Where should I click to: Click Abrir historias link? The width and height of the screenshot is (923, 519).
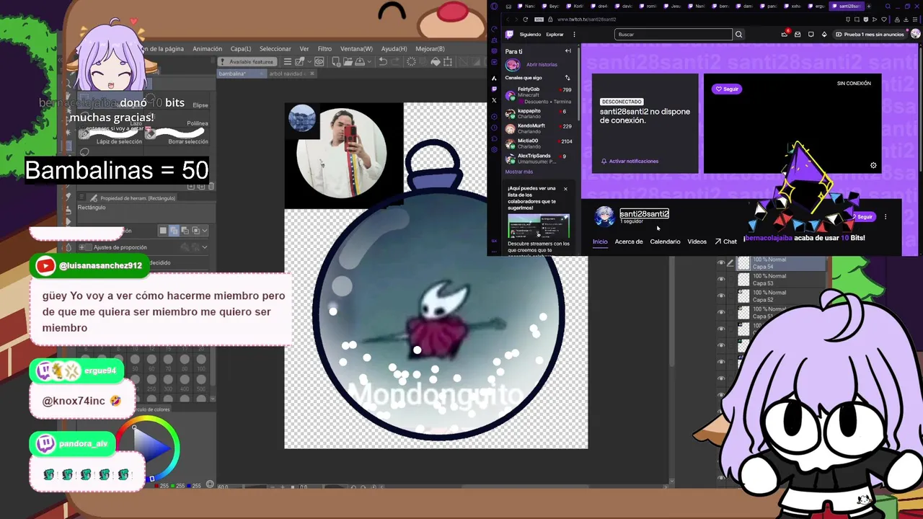coord(542,65)
